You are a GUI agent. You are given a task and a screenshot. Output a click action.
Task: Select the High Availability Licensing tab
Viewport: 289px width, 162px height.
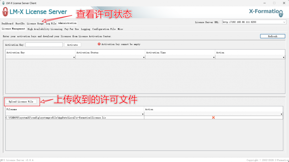point(45,29)
